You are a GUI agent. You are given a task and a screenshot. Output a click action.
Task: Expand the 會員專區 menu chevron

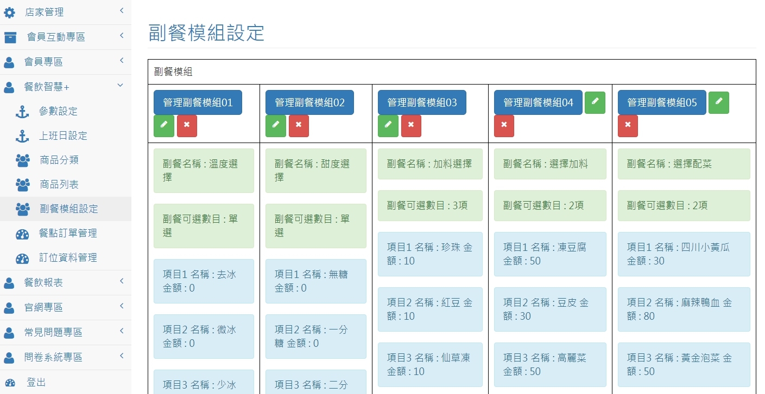coord(121,60)
